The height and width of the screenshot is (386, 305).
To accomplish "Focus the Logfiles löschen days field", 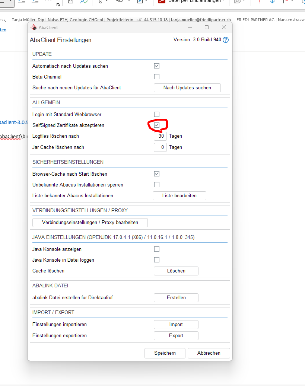I will tap(161, 136).
